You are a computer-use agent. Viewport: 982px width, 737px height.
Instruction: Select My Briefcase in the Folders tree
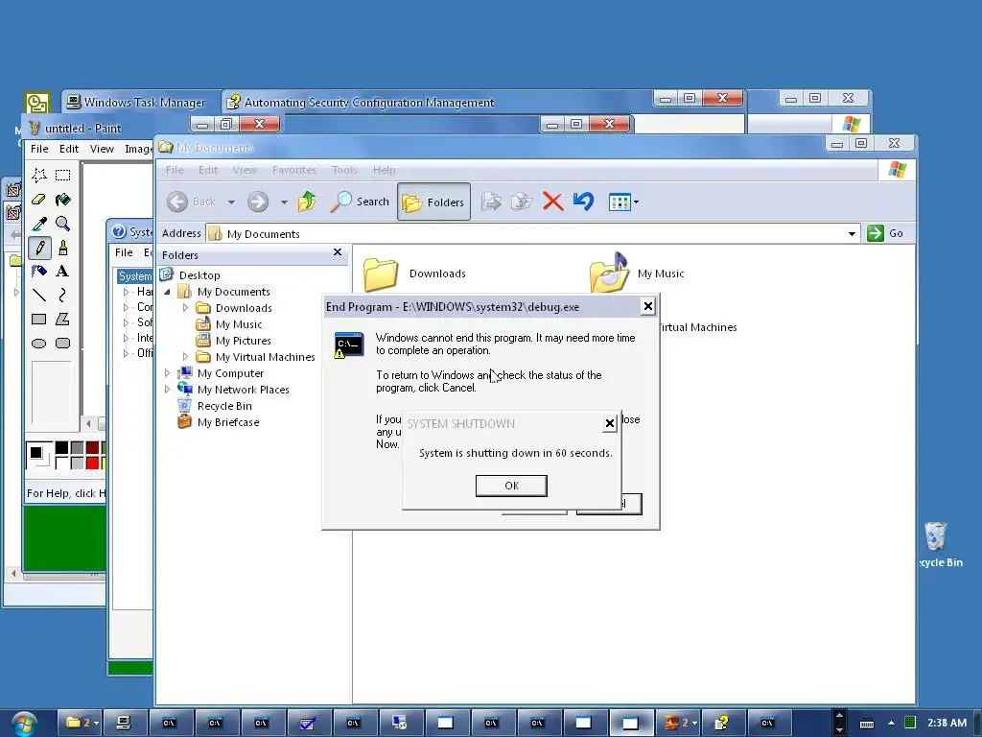[228, 422]
